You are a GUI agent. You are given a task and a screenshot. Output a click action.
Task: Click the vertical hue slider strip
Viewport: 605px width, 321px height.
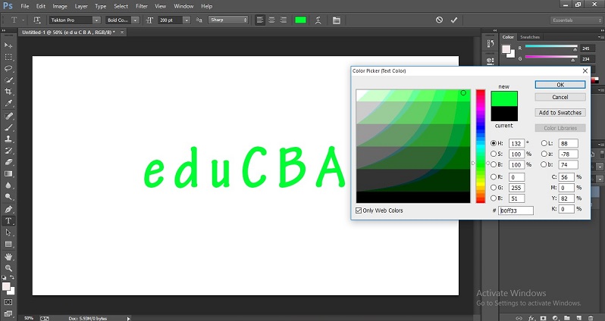point(481,146)
